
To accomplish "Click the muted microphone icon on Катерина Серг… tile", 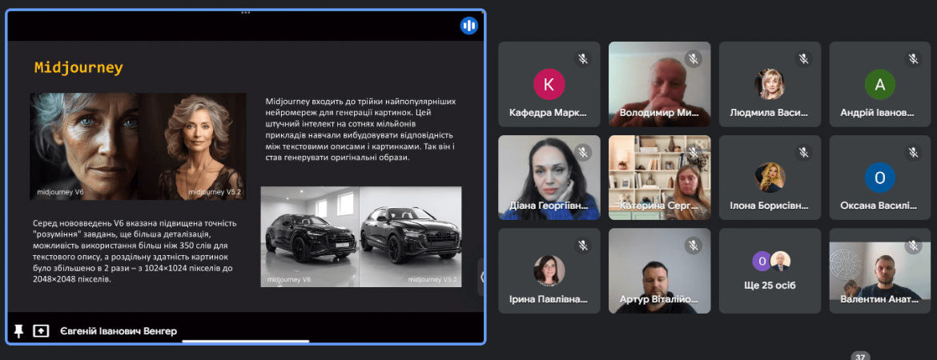I will click(694, 152).
